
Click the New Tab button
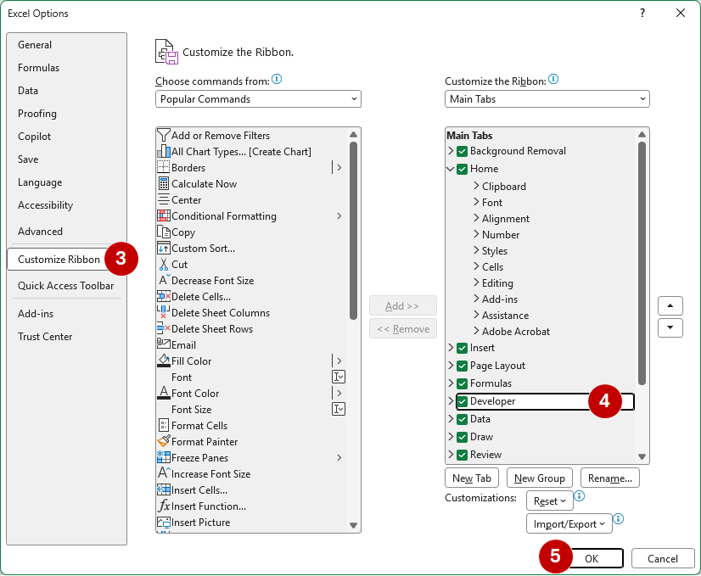coord(472,478)
